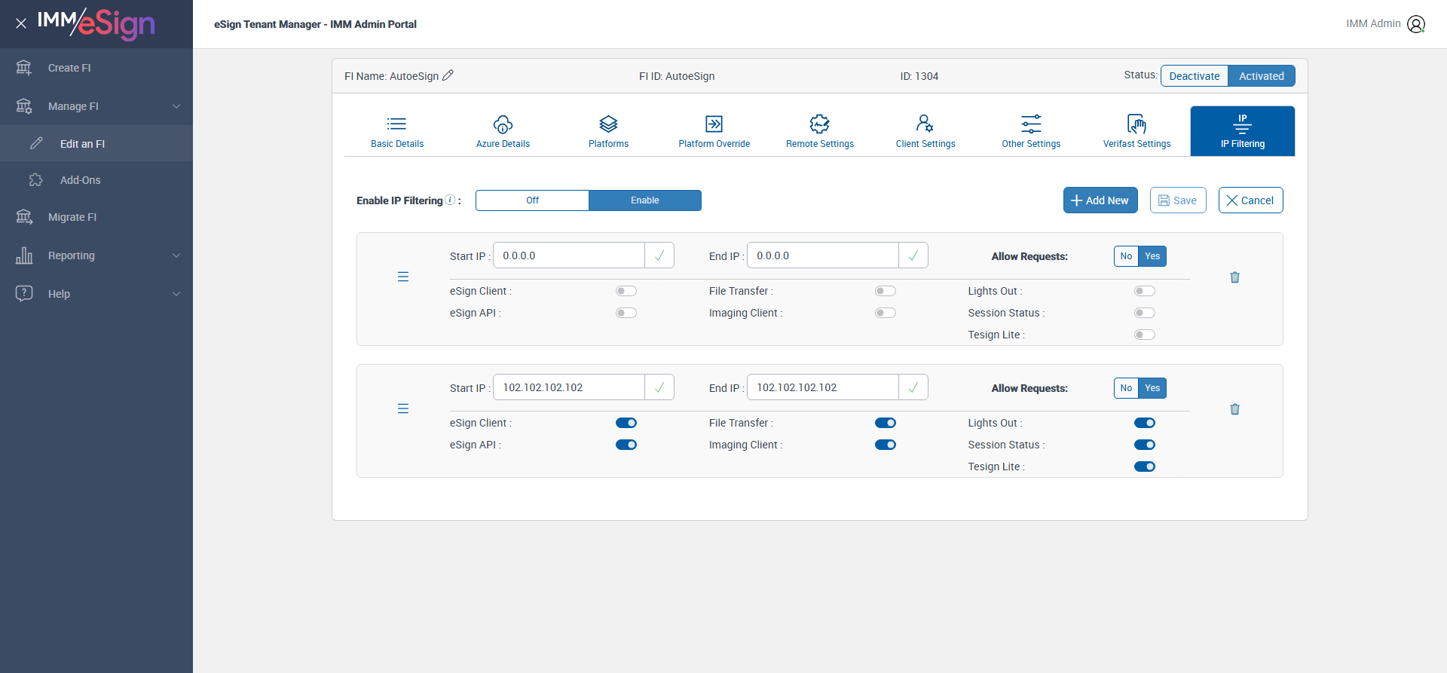This screenshot has height=673, width=1447.
Task: Click the Help question mark icon
Action: (x=24, y=293)
